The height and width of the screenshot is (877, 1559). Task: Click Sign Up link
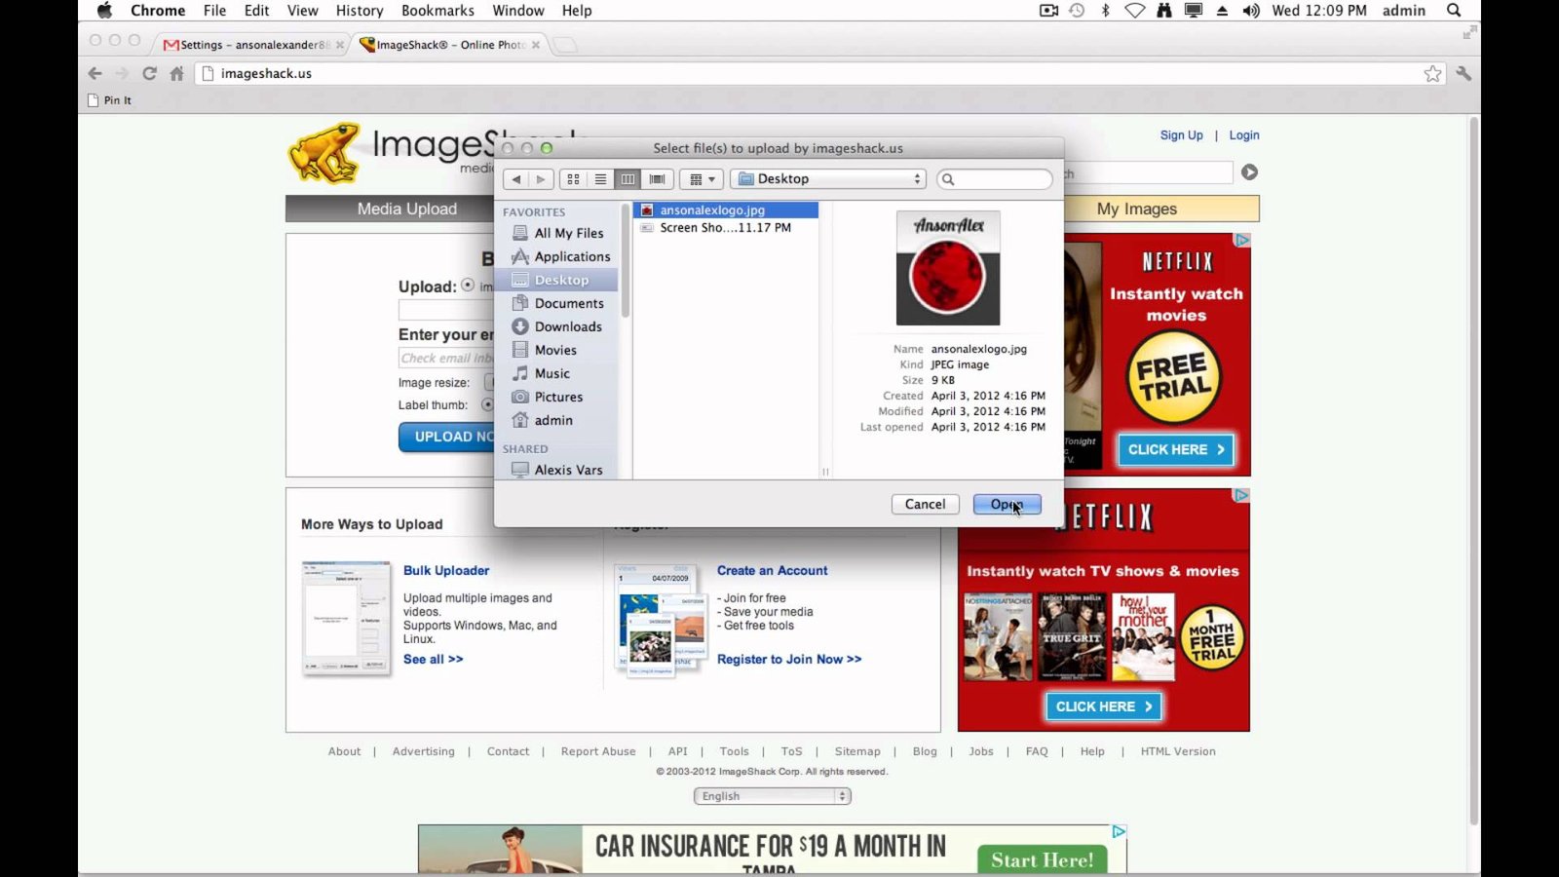point(1181,135)
